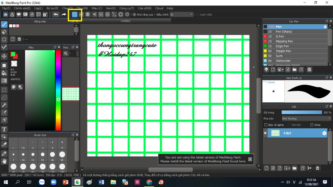The image size is (333, 187).
Task: Click the Undo arrow in the toolbar
Action: (x=56, y=14)
